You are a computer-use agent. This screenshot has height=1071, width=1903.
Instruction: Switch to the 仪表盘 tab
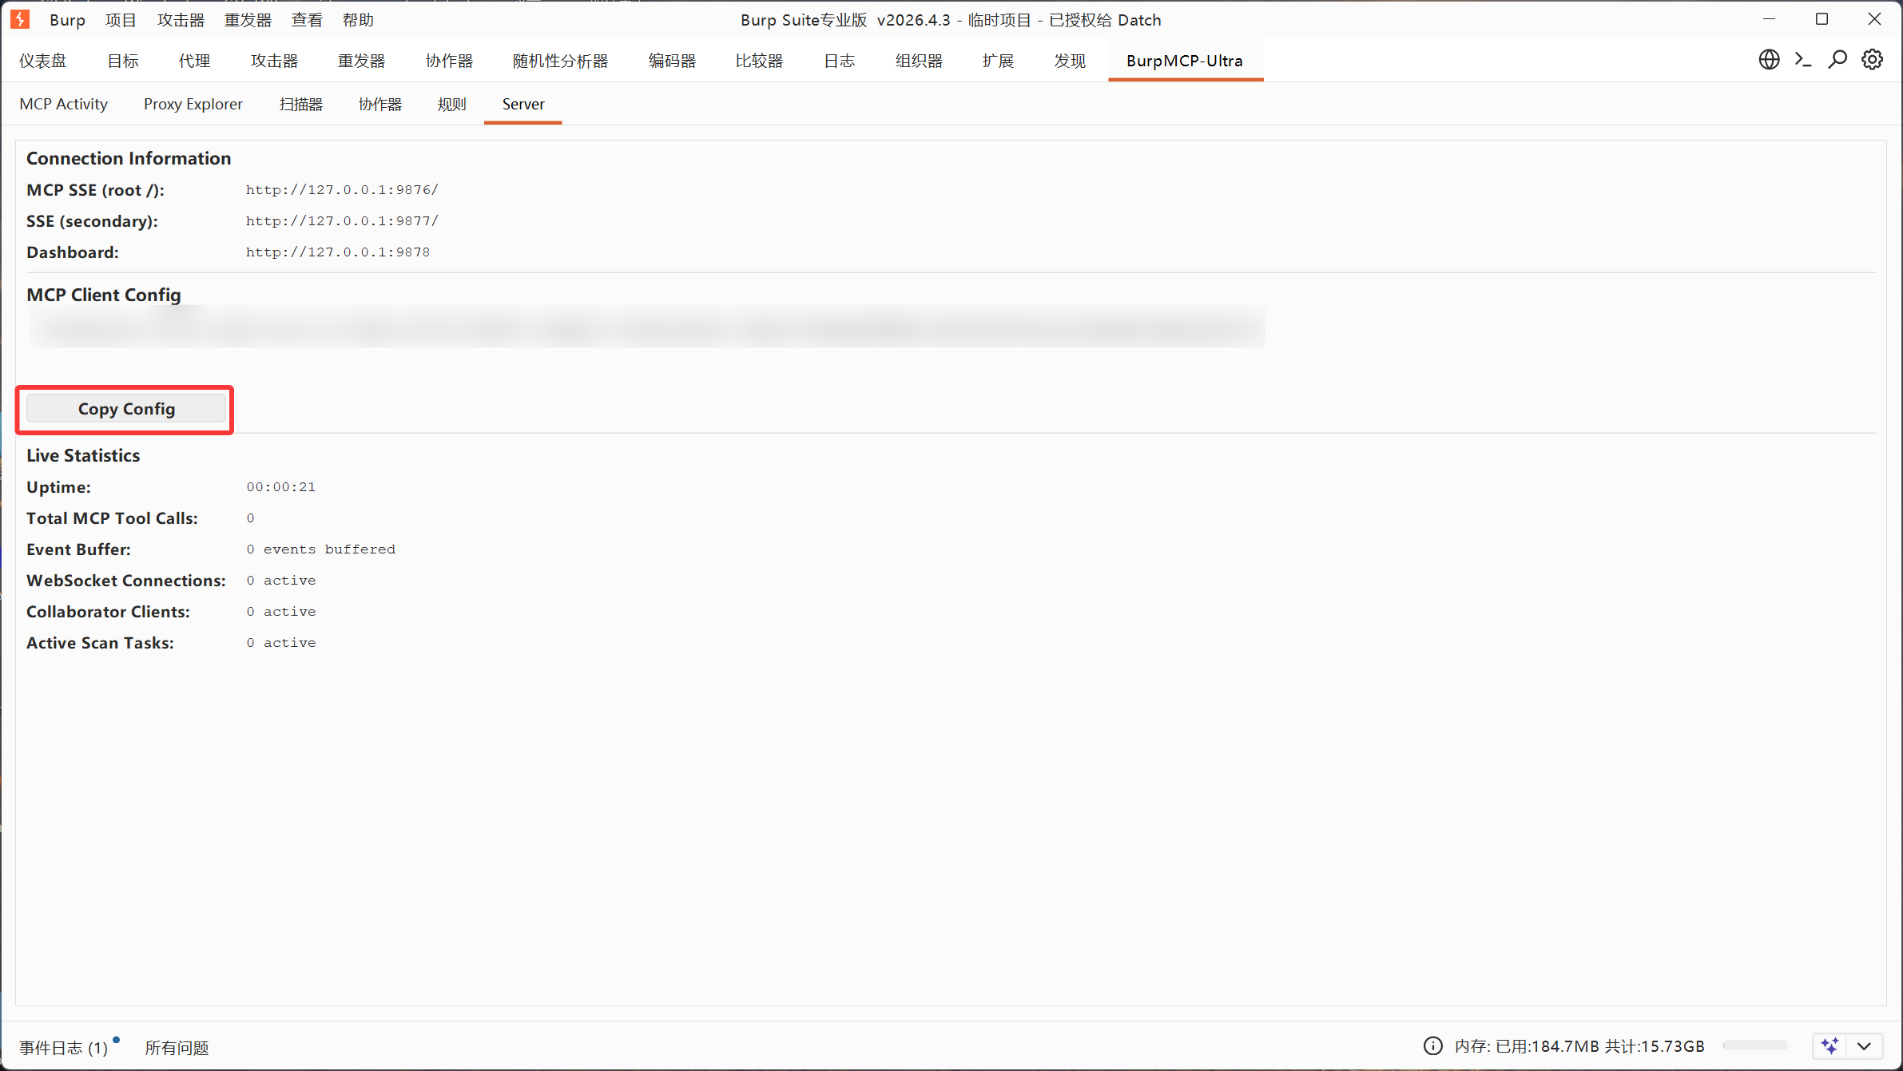click(x=43, y=61)
